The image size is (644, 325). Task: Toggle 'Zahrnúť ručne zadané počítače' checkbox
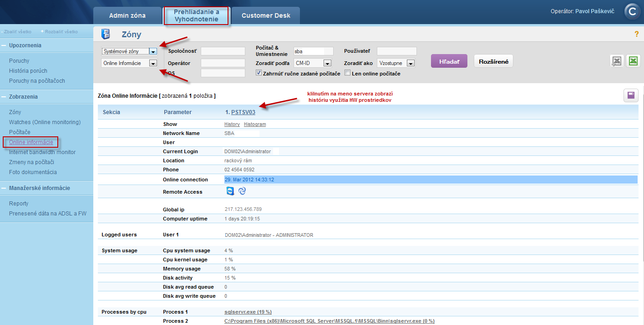(x=259, y=73)
